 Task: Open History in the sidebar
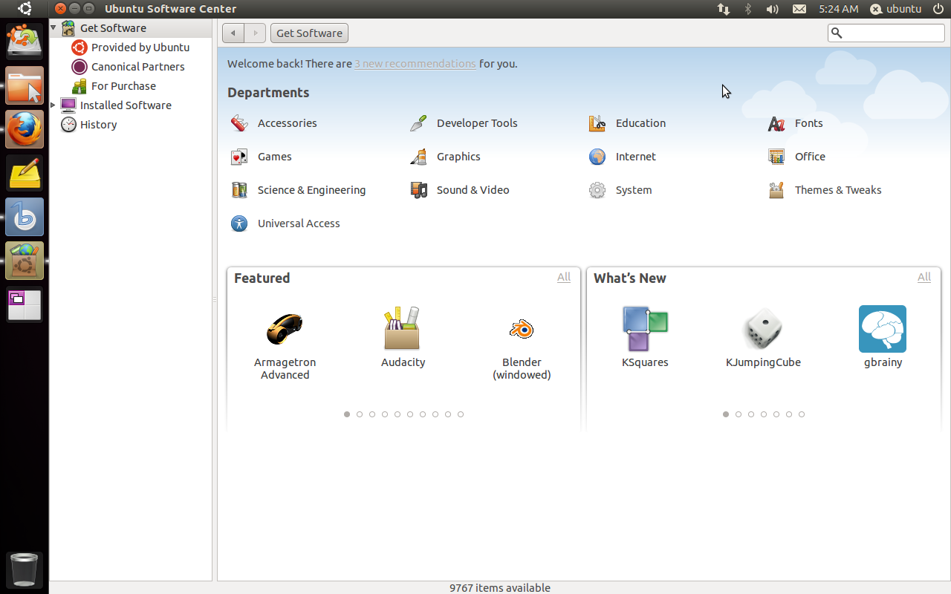click(98, 125)
